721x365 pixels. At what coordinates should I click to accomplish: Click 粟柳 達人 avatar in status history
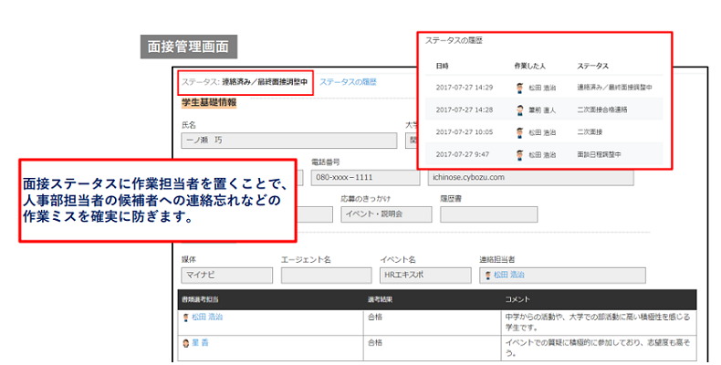coord(519,109)
